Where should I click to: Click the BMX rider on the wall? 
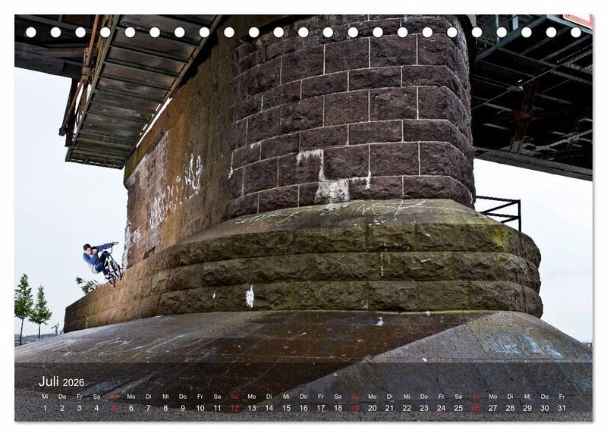(x=102, y=262)
